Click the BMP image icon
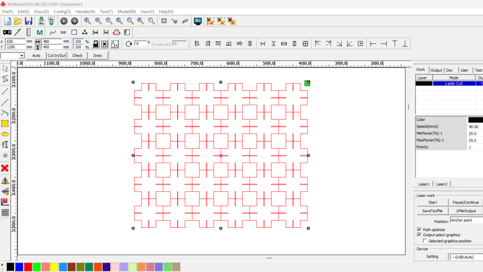This screenshot has width=483, height=272. pyautogui.click(x=63, y=32)
